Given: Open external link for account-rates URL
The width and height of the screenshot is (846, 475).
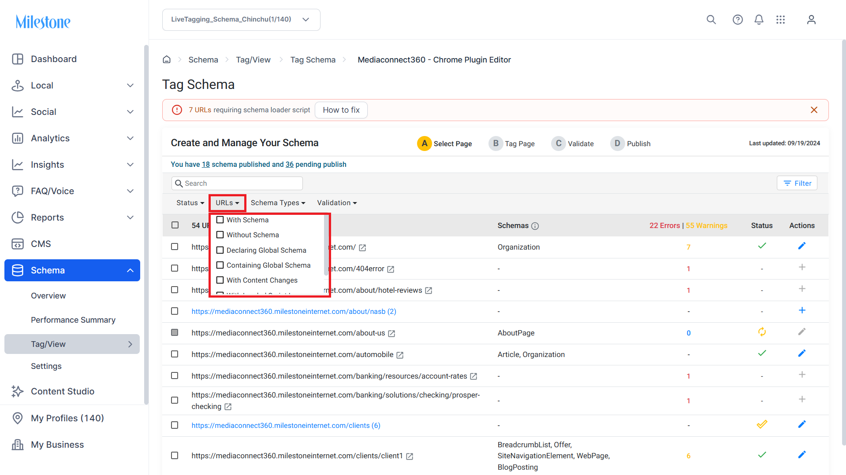Looking at the screenshot, I should (x=473, y=376).
